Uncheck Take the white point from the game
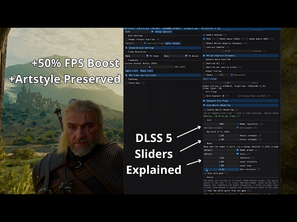Viewport: 297px width, 222px height. point(205,191)
